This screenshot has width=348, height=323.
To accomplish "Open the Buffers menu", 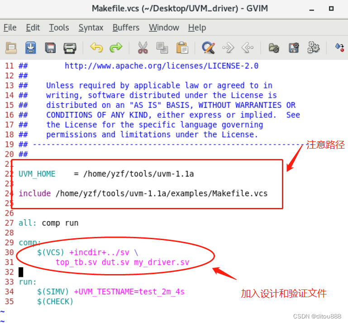I will pyautogui.click(x=126, y=28).
